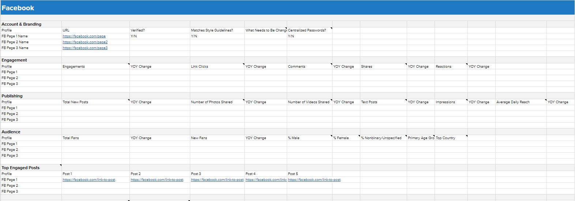
Task: Select the Average Daily Reach header cell
Action: (513, 102)
